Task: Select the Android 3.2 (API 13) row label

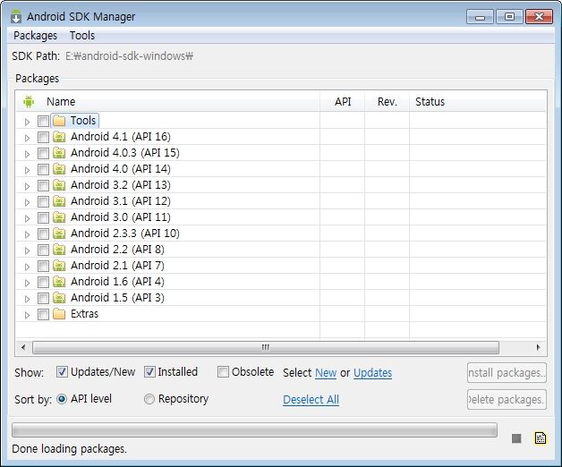Action: [121, 185]
